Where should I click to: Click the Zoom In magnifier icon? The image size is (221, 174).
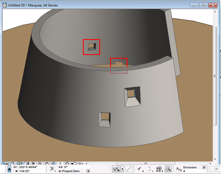[x=33, y=164]
